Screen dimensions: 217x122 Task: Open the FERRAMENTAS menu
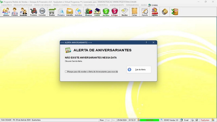click(132, 5)
